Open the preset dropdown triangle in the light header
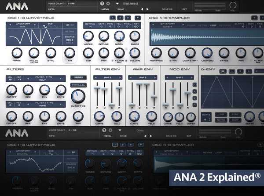The height and width of the screenshot is (196, 264). (x=117, y=4)
